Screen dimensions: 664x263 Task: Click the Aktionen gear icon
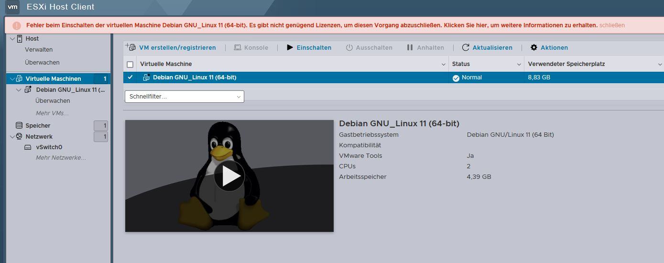(534, 48)
